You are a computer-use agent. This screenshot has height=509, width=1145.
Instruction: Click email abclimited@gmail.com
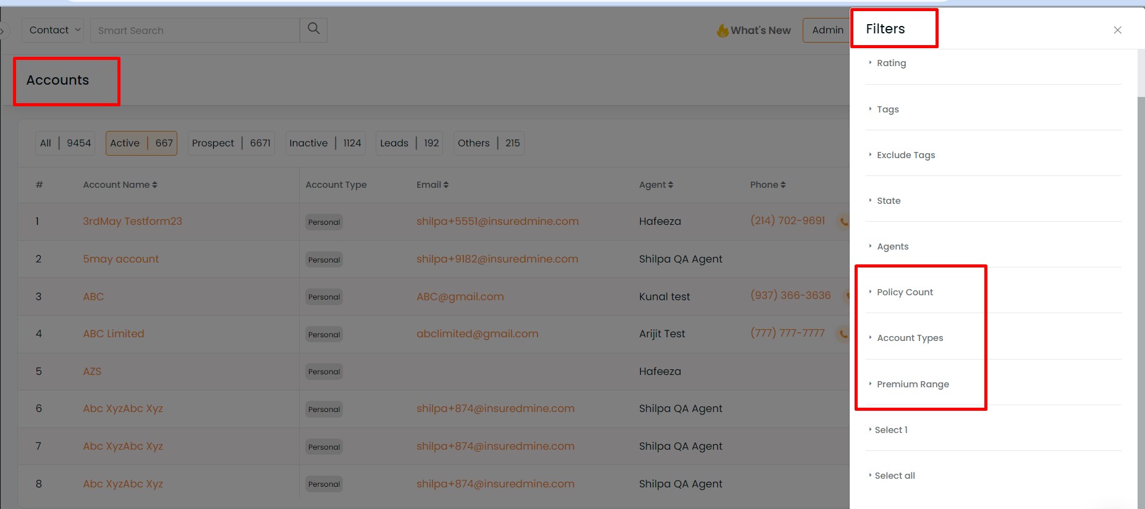pos(477,334)
